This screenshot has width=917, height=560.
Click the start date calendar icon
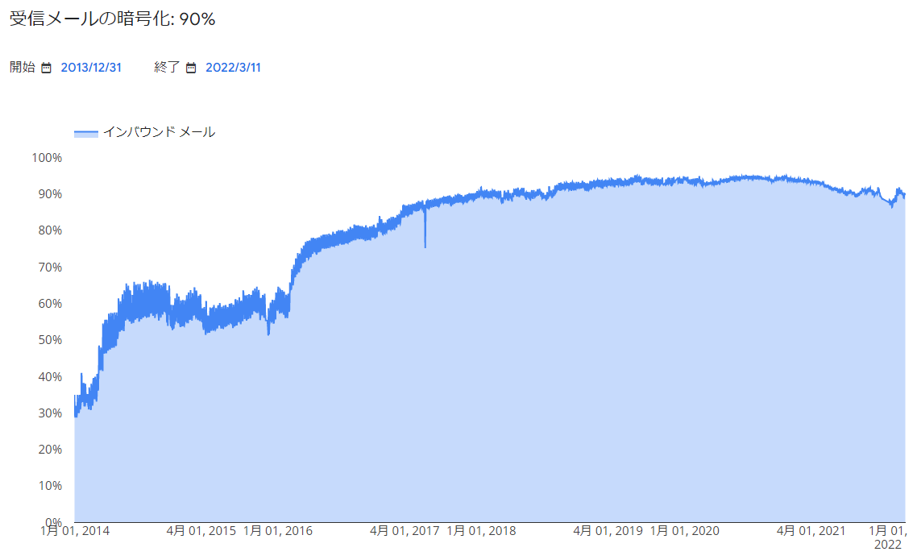point(46,68)
